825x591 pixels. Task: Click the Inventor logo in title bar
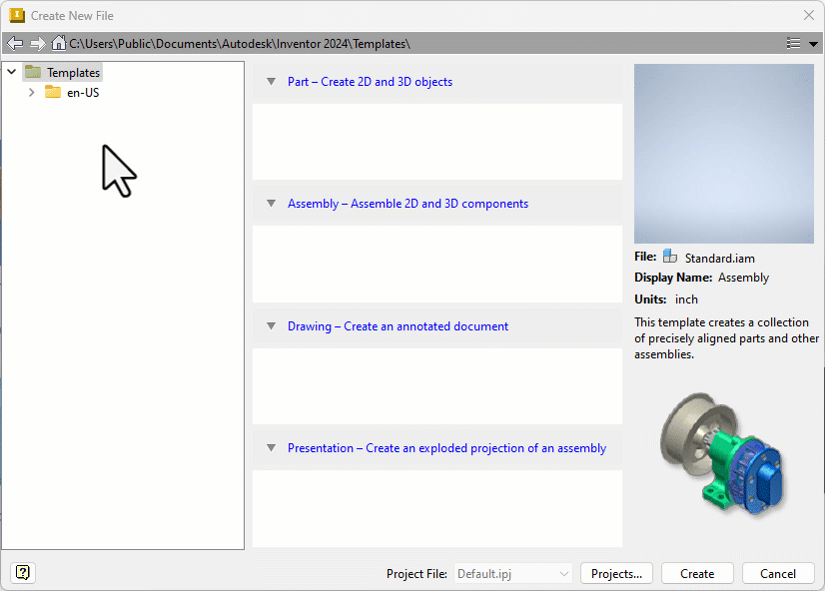coord(17,15)
